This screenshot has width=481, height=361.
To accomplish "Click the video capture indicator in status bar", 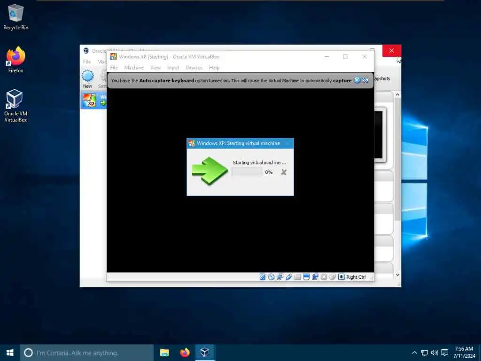I will pyautogui.click(x=315, y=277).
